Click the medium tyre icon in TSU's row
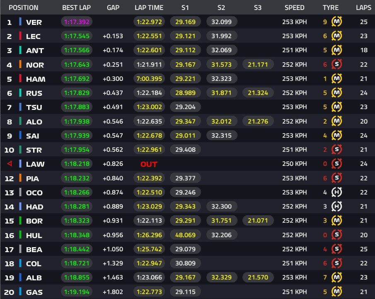375x299 pixels. click(336, 107)
